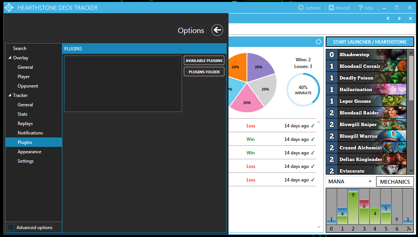The width and height of the screenshot is (418, 237).
Task: Select the Bloodsail Corsair card
Action: (x=366, y=66)
